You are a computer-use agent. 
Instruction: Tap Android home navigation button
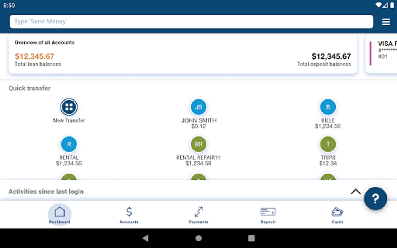click(x=198, y=238)
